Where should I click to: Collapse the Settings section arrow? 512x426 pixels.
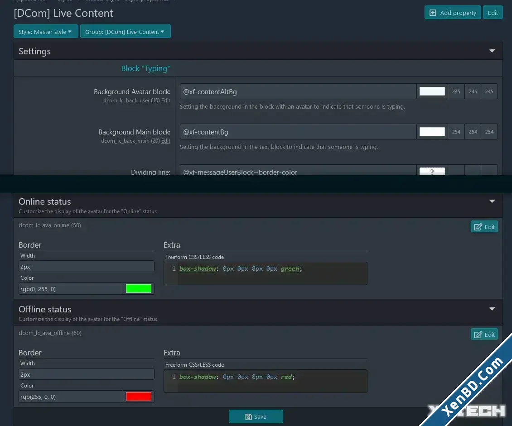pyautogui.click(x=492, y=51)
